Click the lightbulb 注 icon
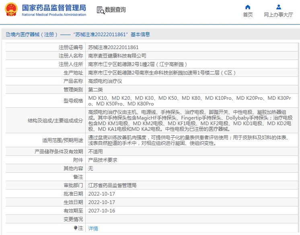This screenshot has height=235, width=300. tap(76, 228)
